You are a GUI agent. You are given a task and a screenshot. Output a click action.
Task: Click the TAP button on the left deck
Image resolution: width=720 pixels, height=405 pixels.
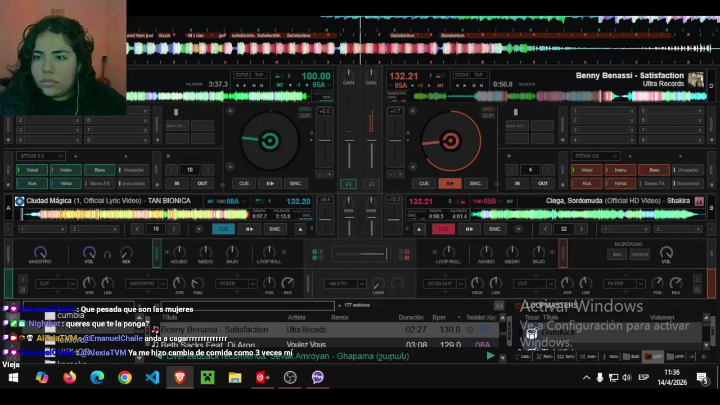(x=259, y=75)
